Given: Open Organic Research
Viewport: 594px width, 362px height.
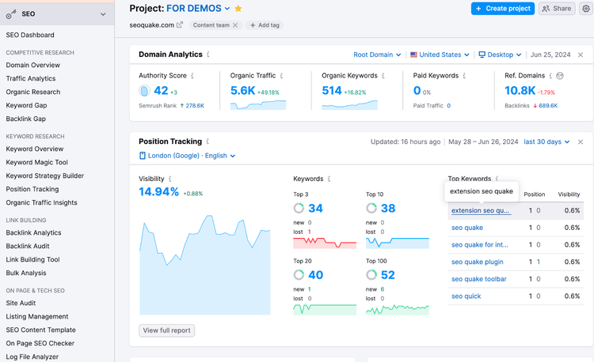Looking at the screenshot, I should coord(33,92).
